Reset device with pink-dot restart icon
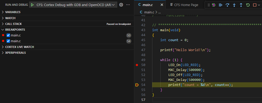The height and width of the screenshot is (103, 262). point(214,5)
